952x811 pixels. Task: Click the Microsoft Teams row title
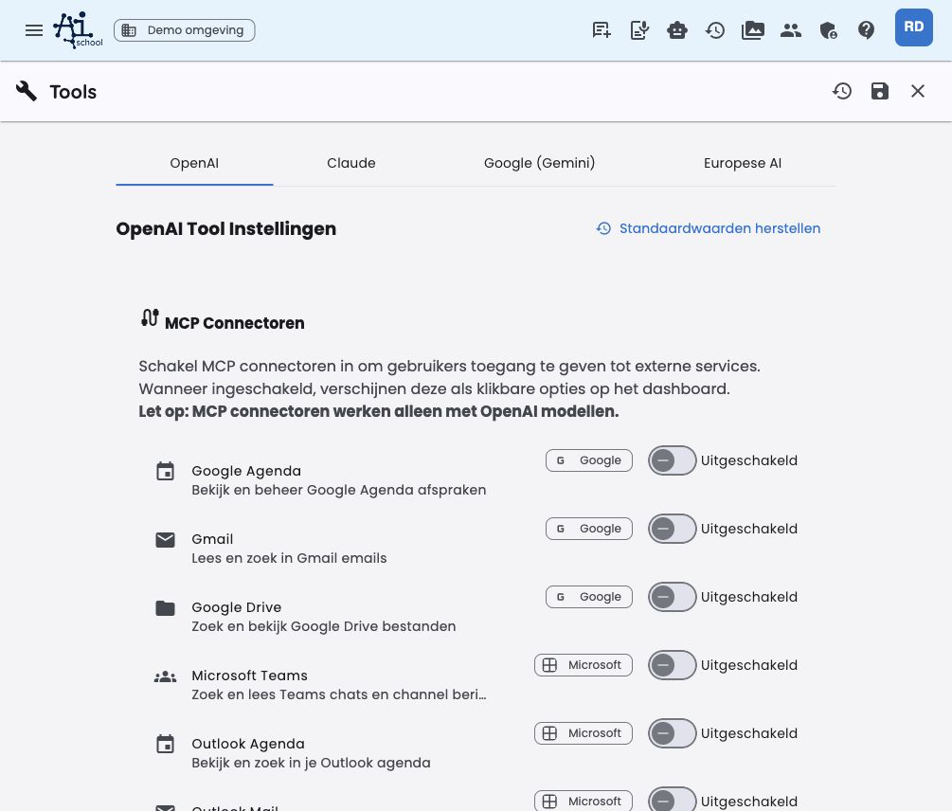click(249, 676)
